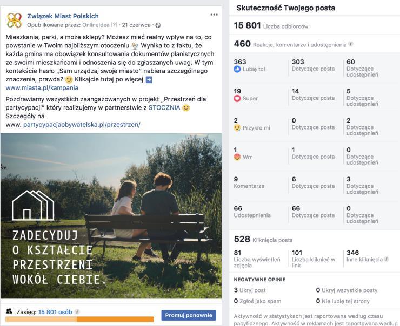Open the Związek Miast Polskich page name
The image size is (400, 326).
(63, 16)
